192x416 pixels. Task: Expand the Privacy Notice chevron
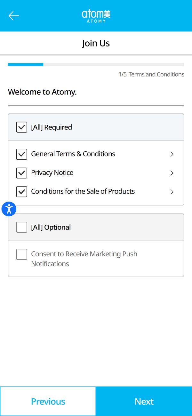pyautogui.click(x=172, y=173)
